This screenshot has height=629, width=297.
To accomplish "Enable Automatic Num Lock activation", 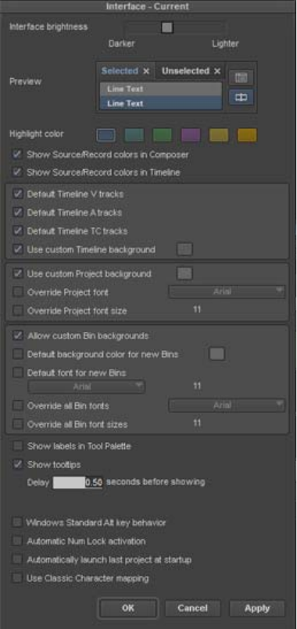I will coord(17,541).
